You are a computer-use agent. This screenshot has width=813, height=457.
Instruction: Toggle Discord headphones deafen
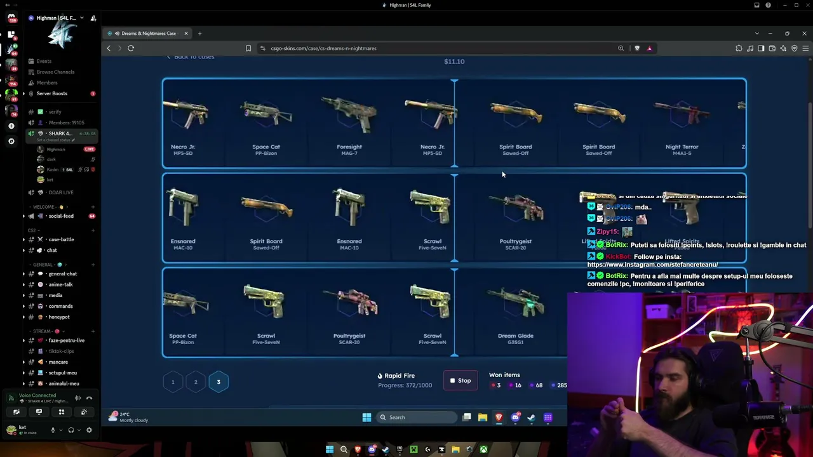coord(71,430)
